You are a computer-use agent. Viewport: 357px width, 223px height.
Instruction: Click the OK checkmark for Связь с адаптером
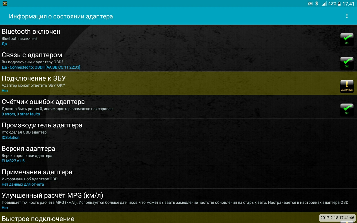(x=347, y=63)
